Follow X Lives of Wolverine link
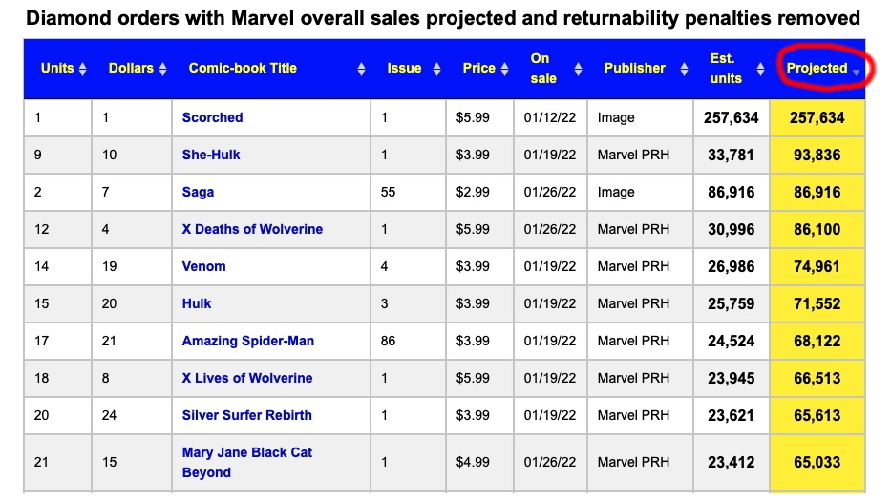 click(247, 378)
